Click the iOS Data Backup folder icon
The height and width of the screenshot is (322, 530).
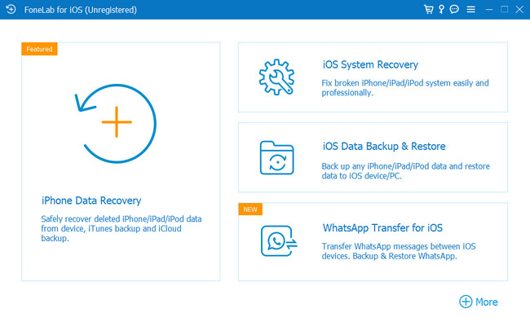277,158
